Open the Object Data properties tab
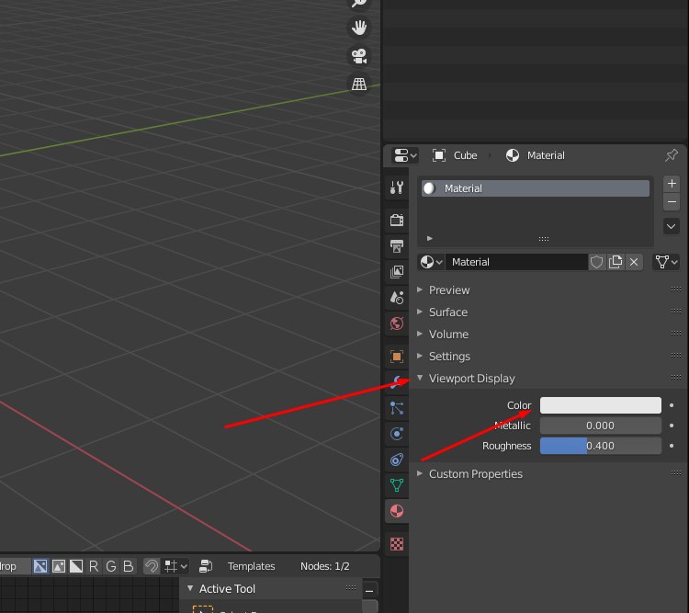 click(397, 485)
